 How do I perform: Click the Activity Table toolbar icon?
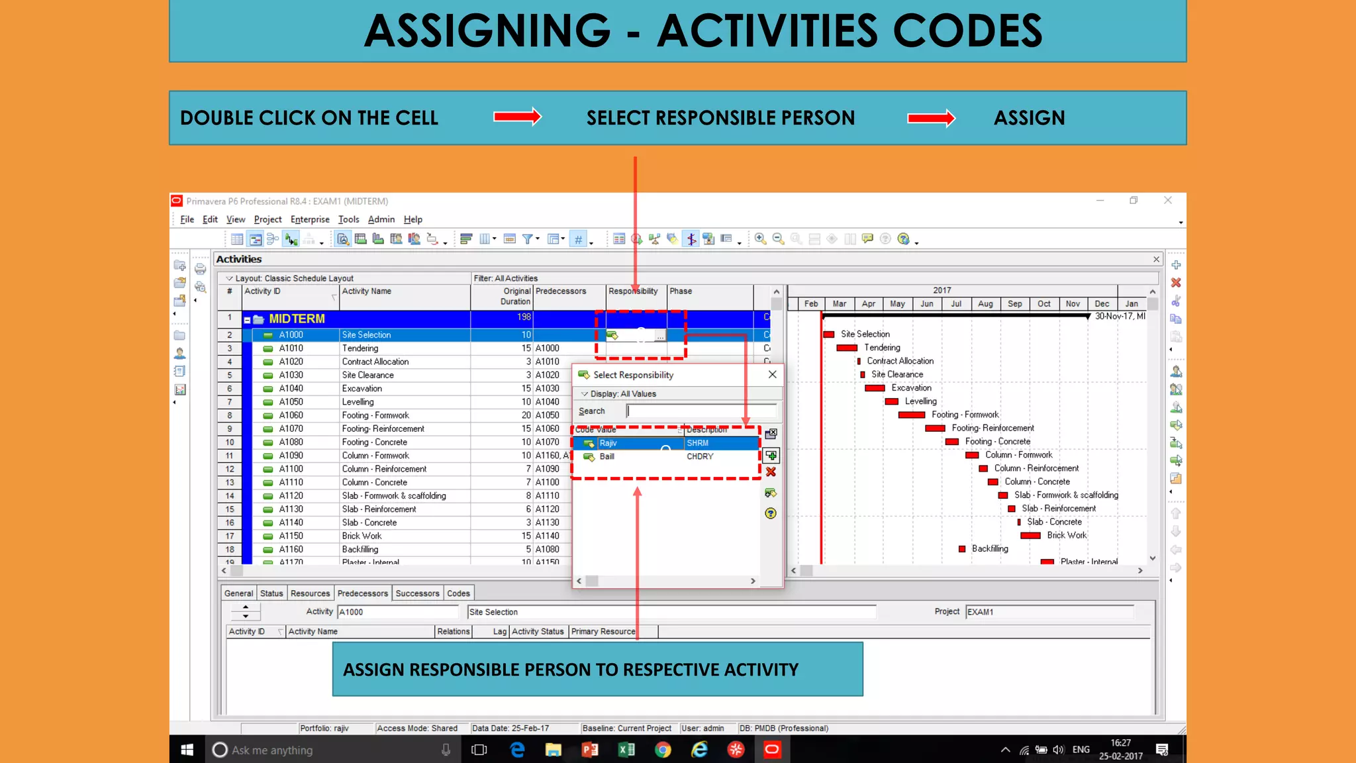coord(237,239)
